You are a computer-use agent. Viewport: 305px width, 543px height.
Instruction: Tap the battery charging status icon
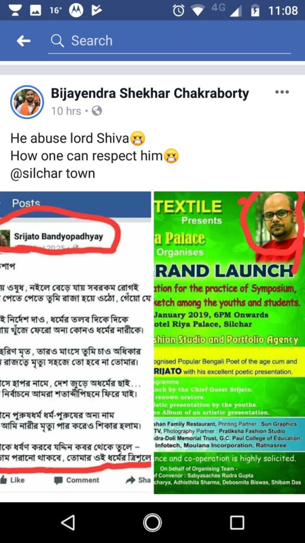pos(255,11)
